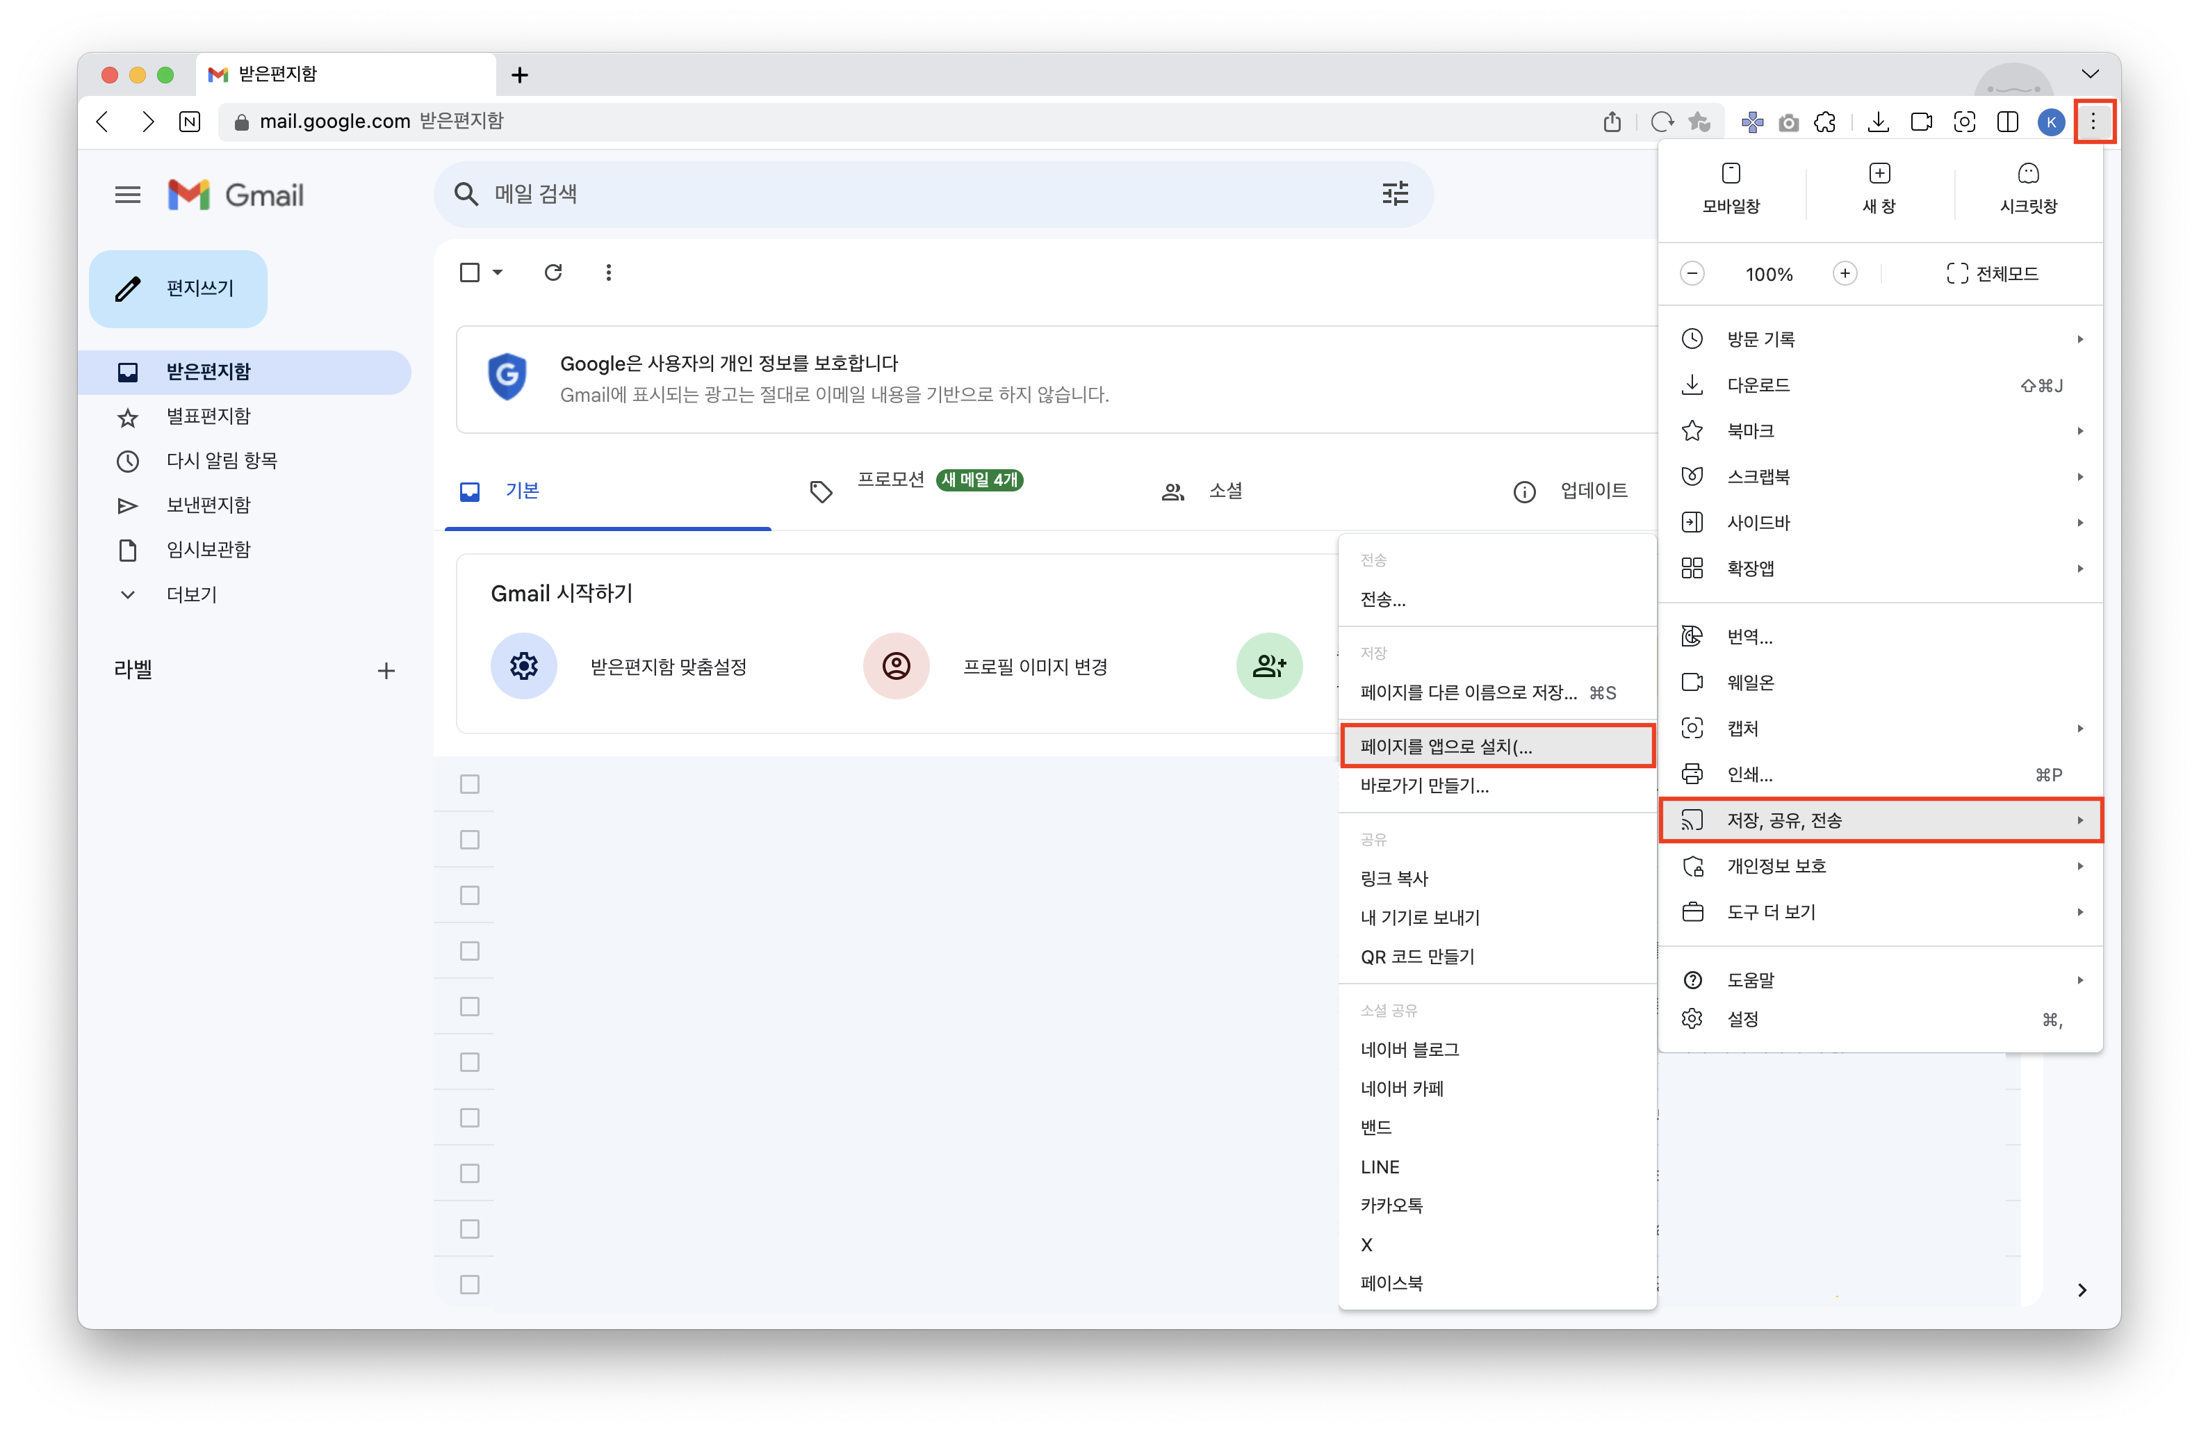Click the share icon in the address bar
2199x1432 pixels.
1612,122
